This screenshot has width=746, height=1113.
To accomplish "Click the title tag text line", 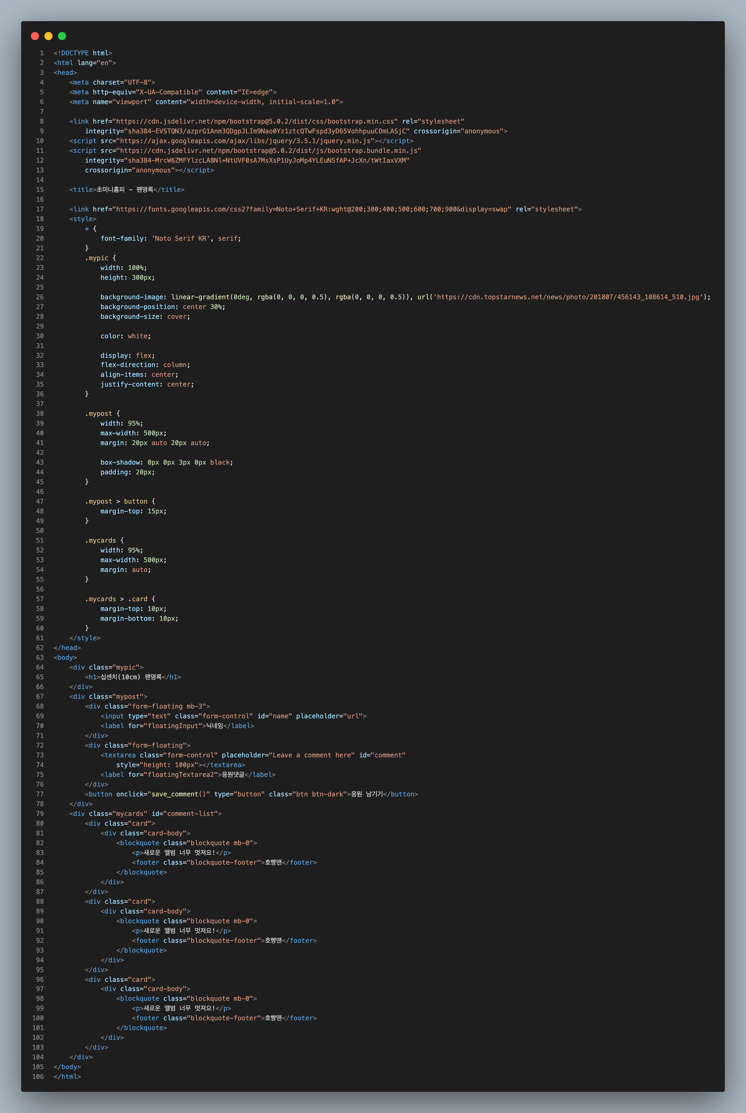I will pos(127,190).
